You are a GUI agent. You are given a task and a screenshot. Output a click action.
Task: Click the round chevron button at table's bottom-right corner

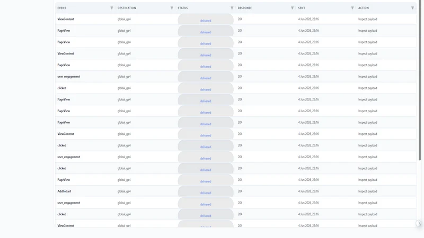[x=418, y=223]
